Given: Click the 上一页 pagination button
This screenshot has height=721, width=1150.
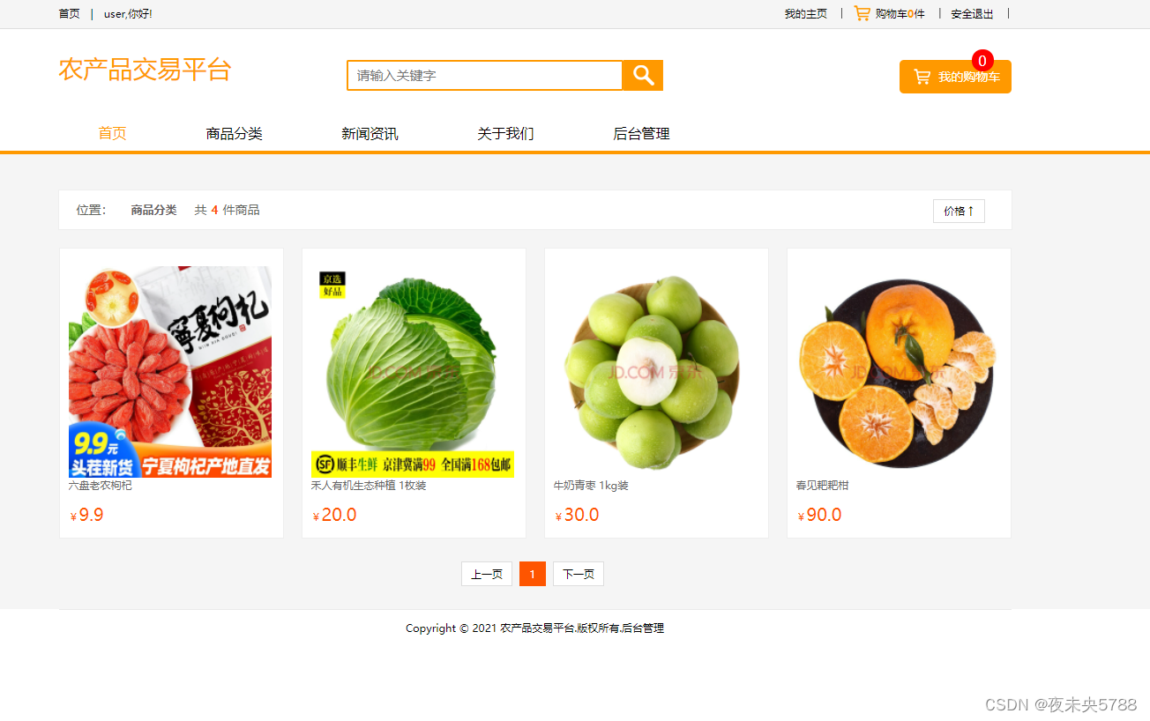Looking at the screenshot, I should (487, 574).
